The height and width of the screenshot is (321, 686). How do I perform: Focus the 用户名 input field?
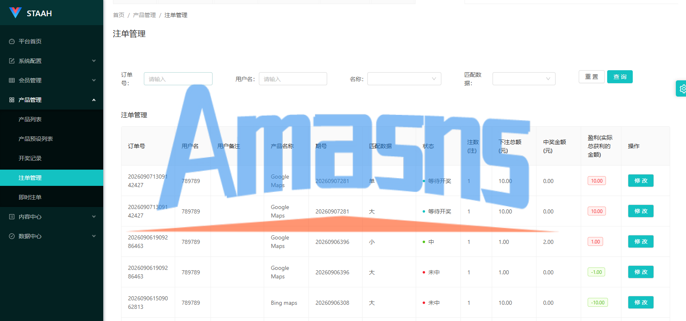293,79
